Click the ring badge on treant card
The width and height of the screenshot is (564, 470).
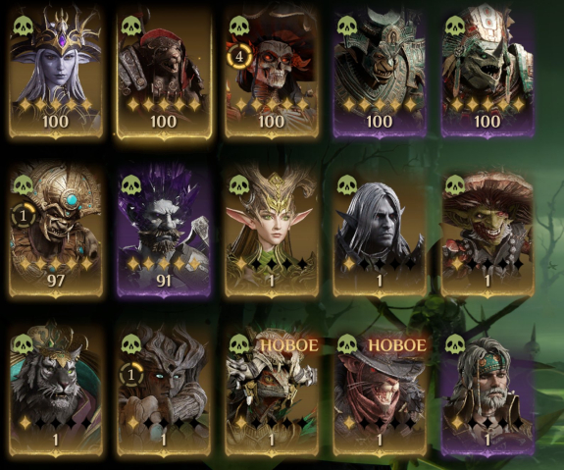tap(131, 375)
